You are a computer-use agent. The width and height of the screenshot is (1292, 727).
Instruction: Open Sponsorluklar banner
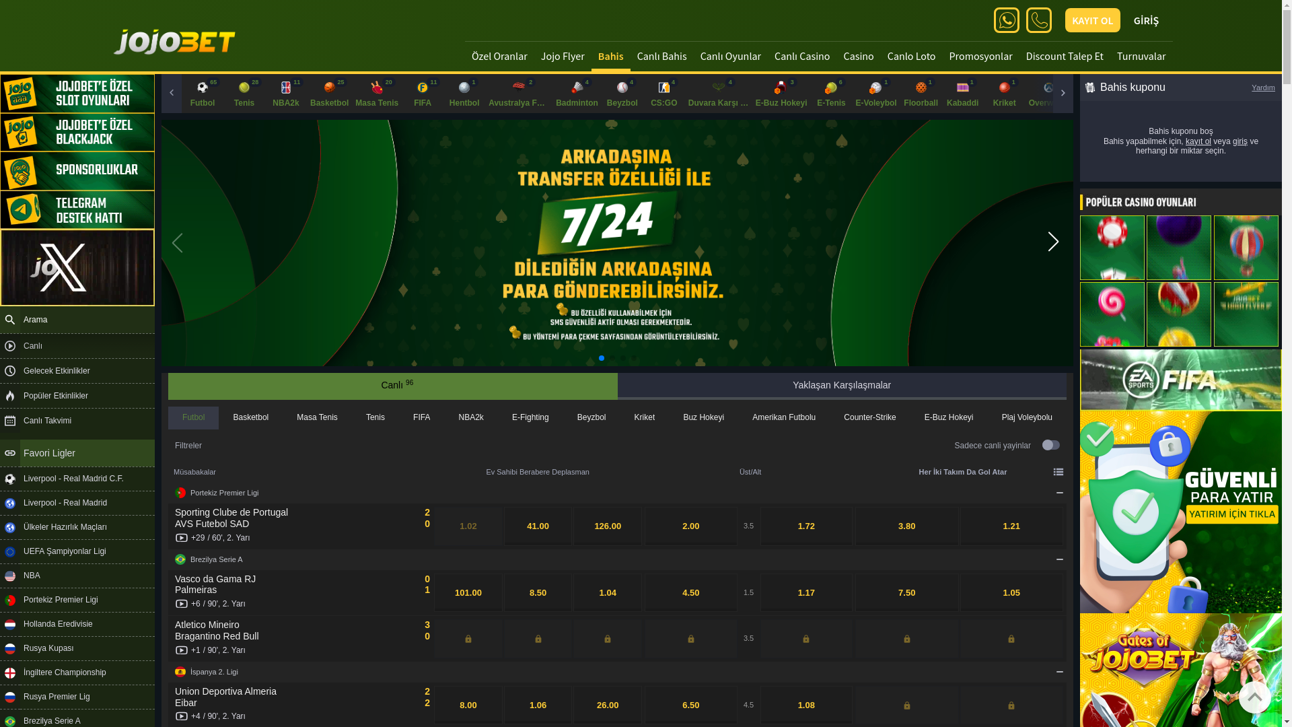tap(77, 171)
